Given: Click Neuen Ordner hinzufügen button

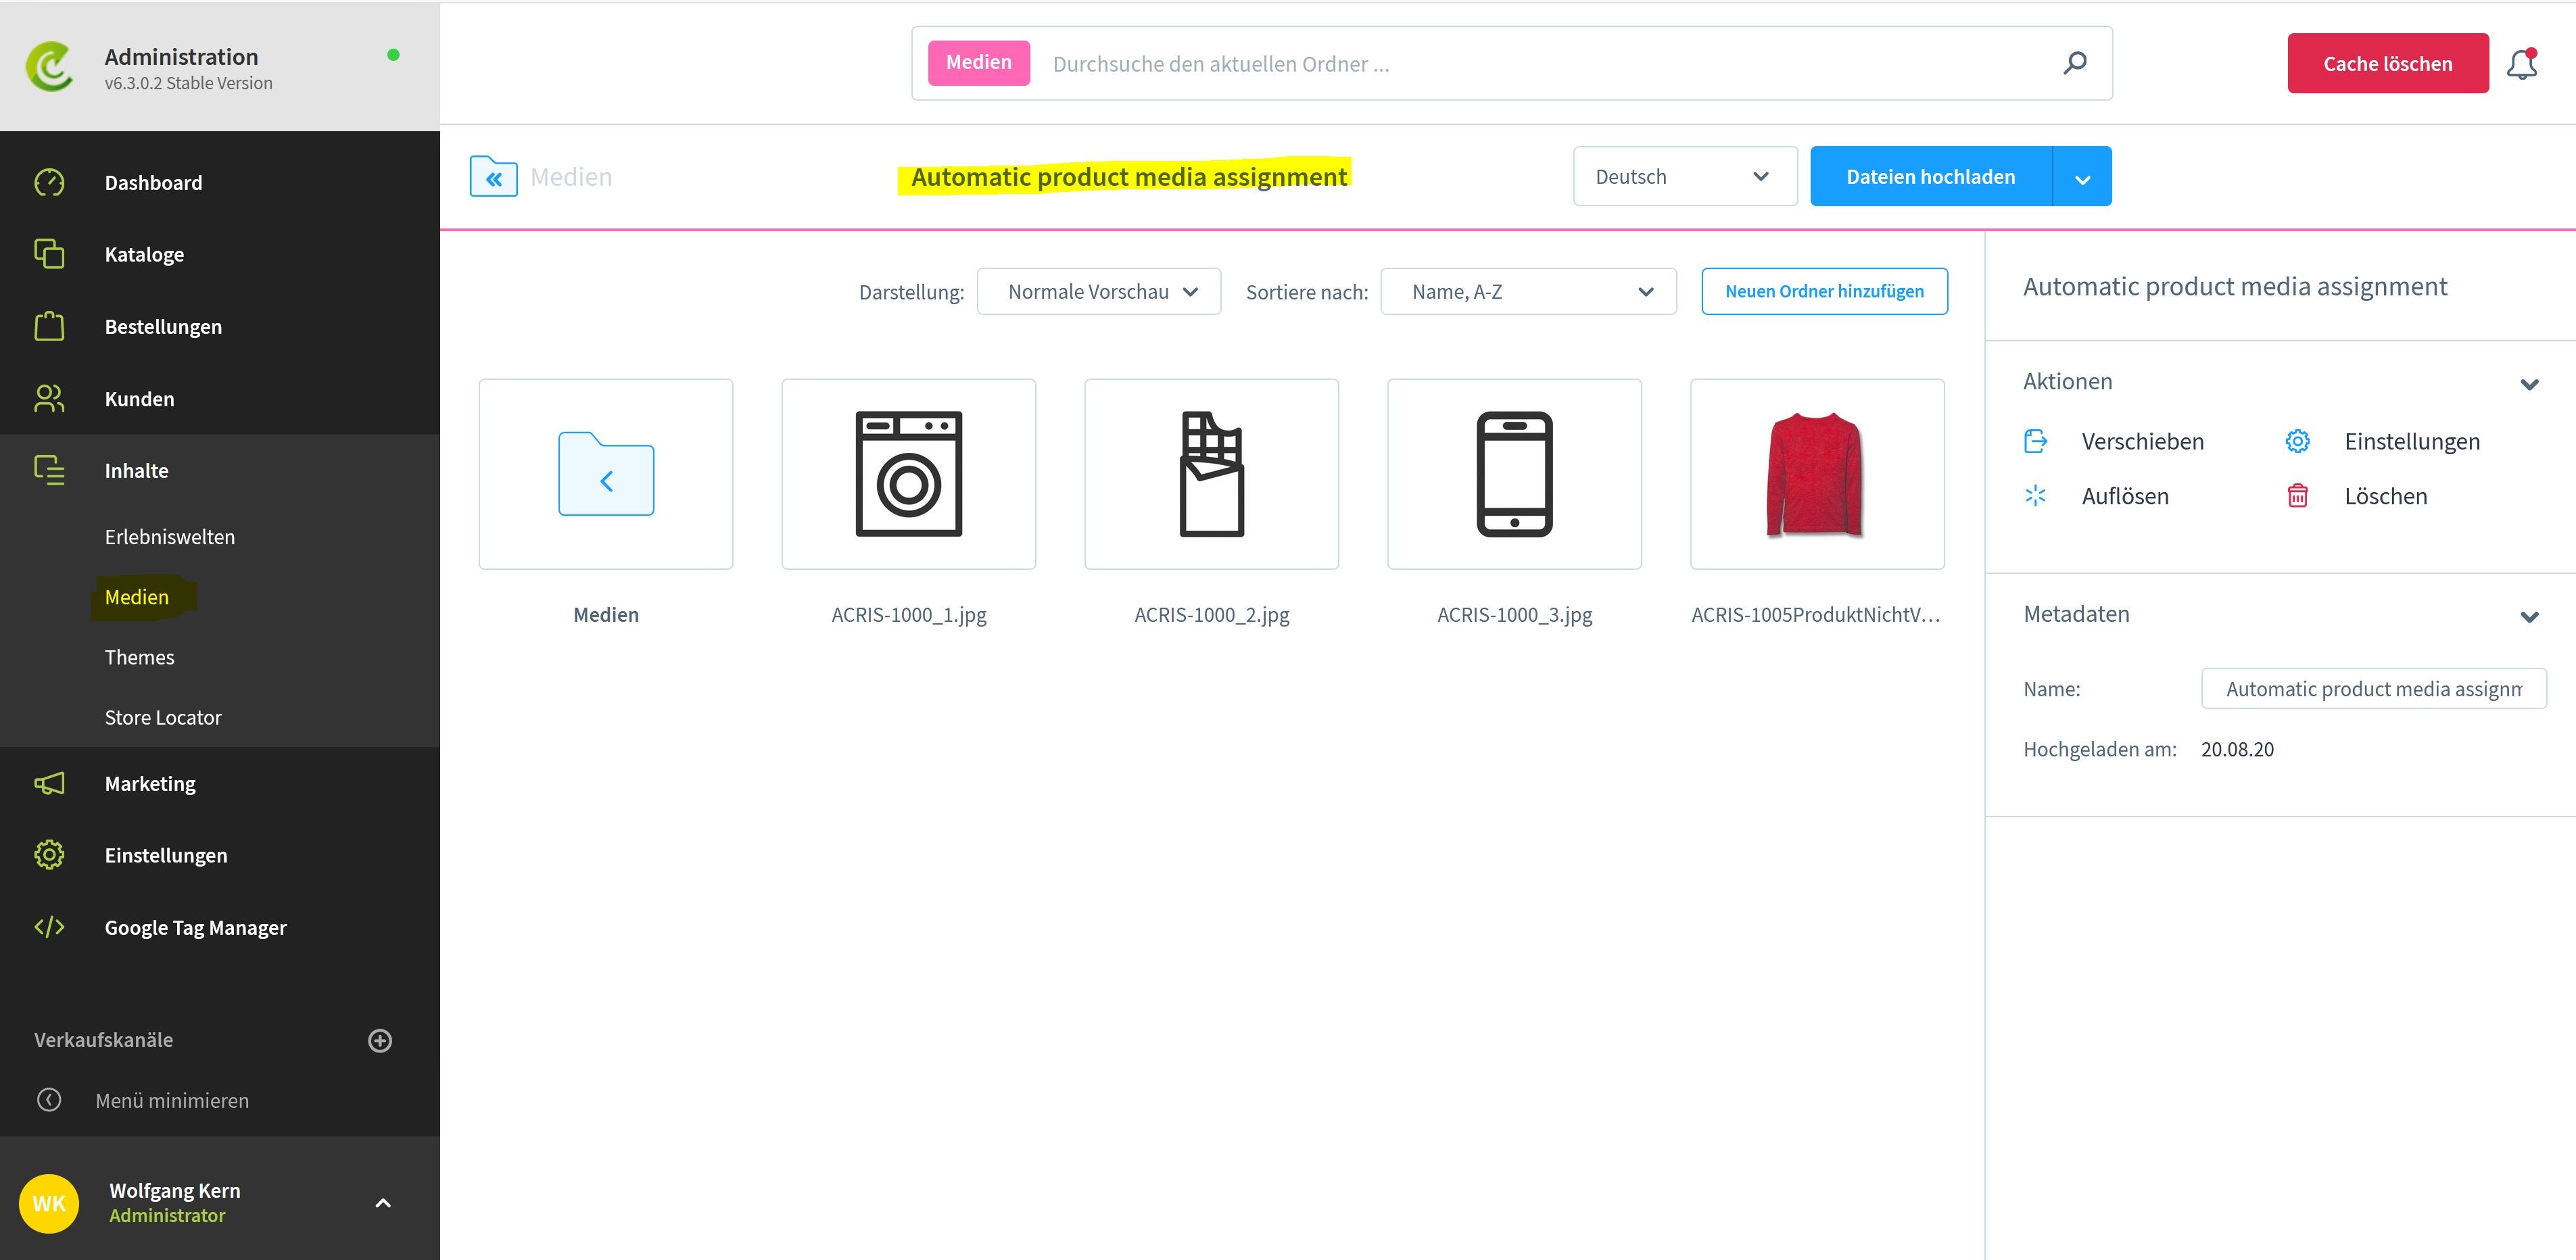Looking at the screenshot, I should point(1824,291).
